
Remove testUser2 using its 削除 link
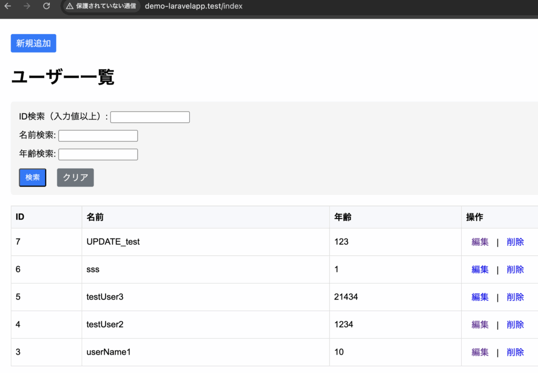click(x=515, y=325)
